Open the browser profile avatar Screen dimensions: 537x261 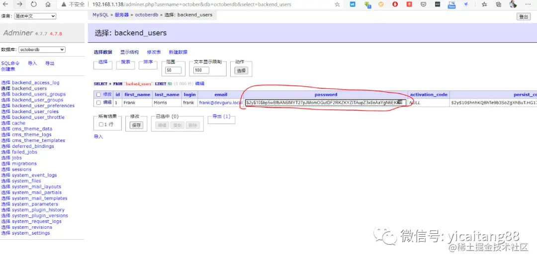pyautogui.click(x=513, y=4)
